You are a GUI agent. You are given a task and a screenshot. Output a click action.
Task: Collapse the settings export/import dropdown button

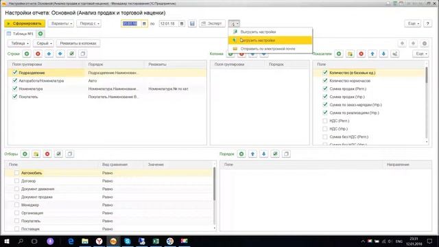234,23
